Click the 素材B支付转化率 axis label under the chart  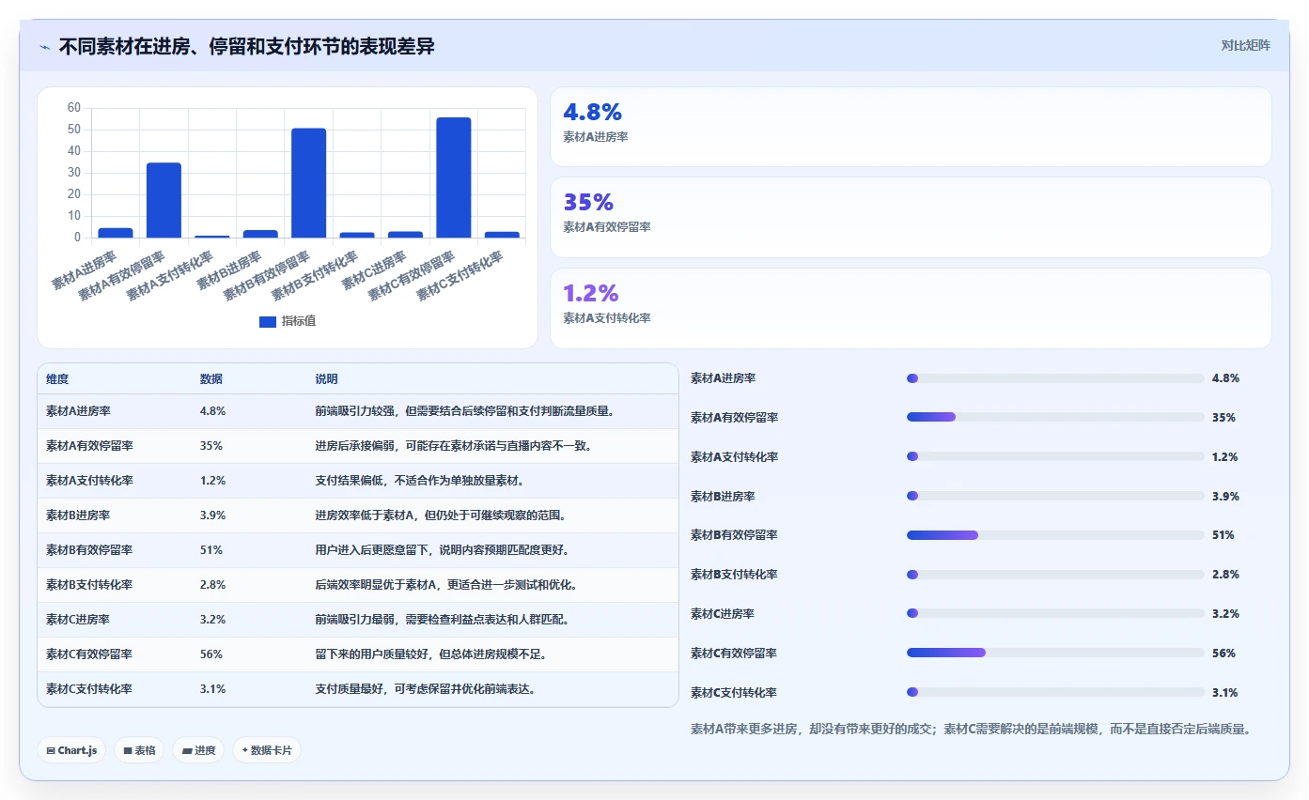(316, 275)
